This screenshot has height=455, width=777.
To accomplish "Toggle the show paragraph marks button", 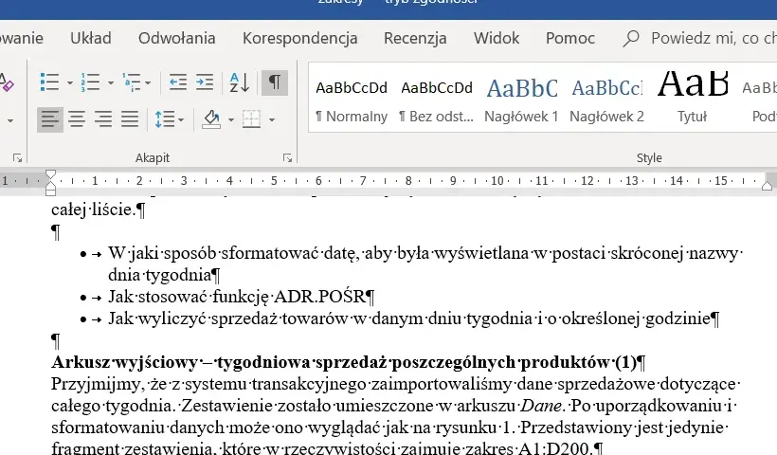I will pyautogui.click(x=275, y=82).
